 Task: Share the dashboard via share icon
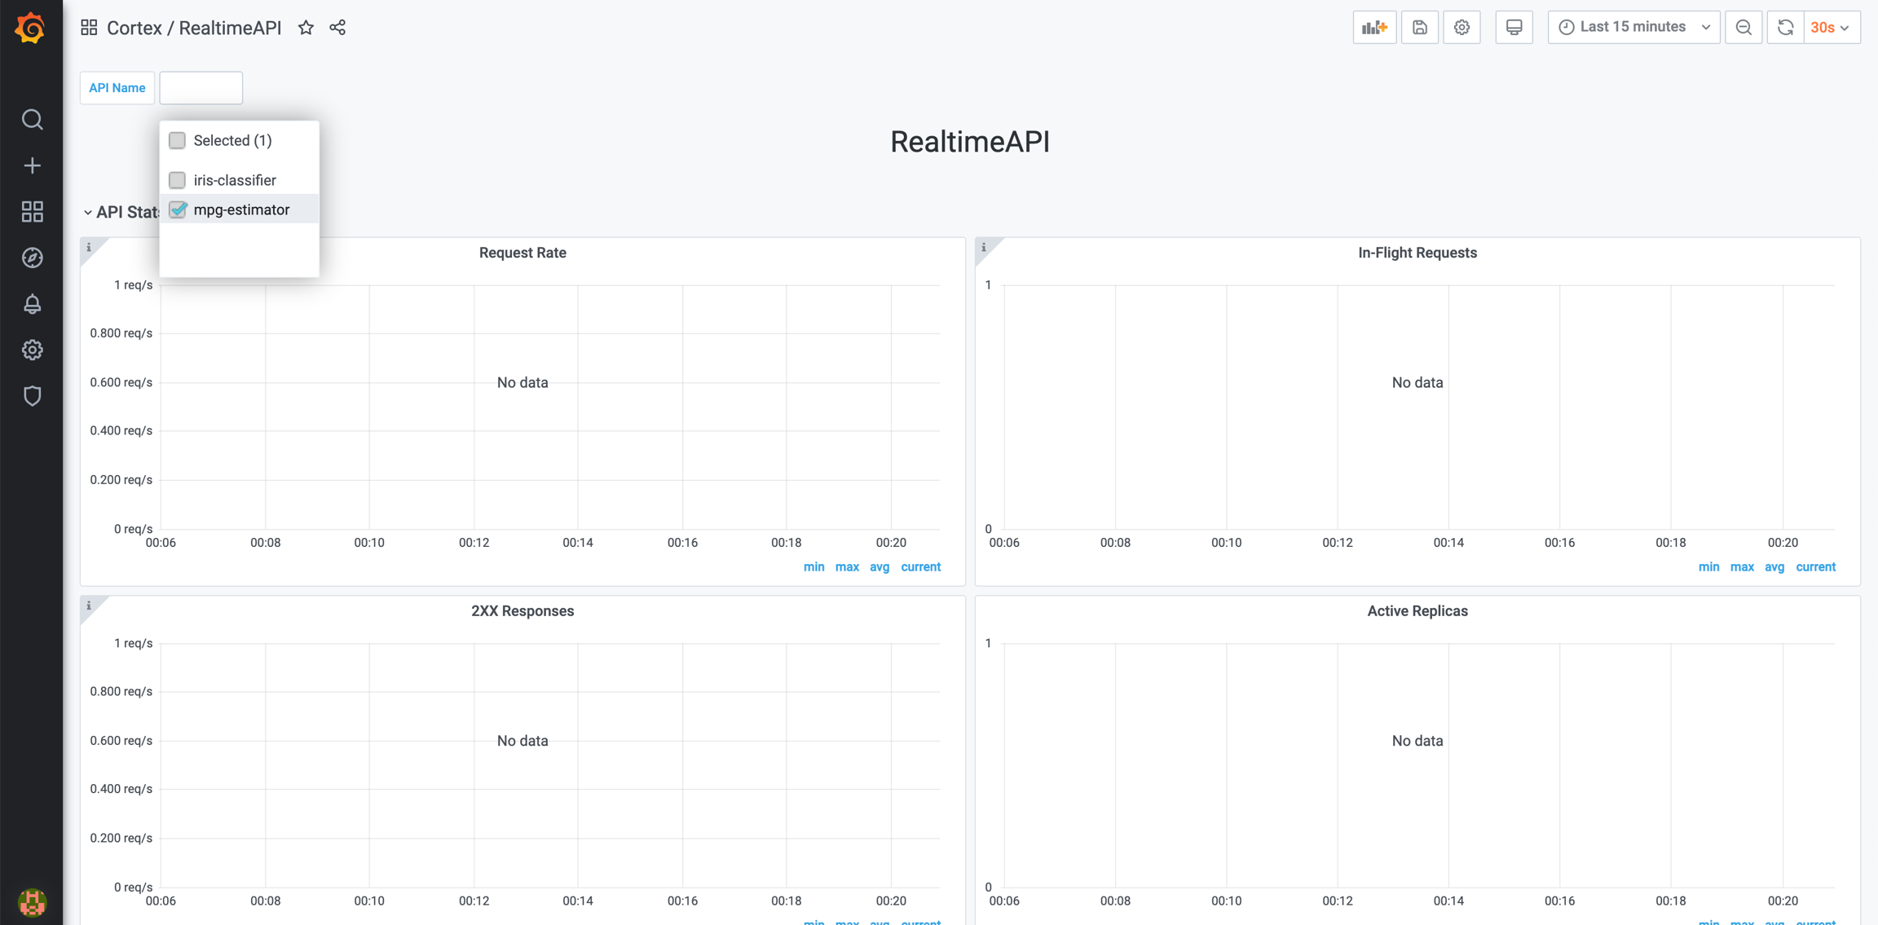click(x=337, y=28)
